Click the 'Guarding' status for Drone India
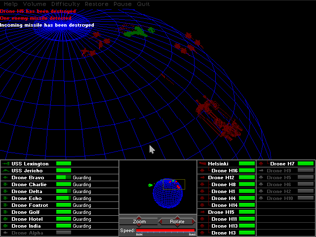This screenshot has height=237, width=316. 82,226
